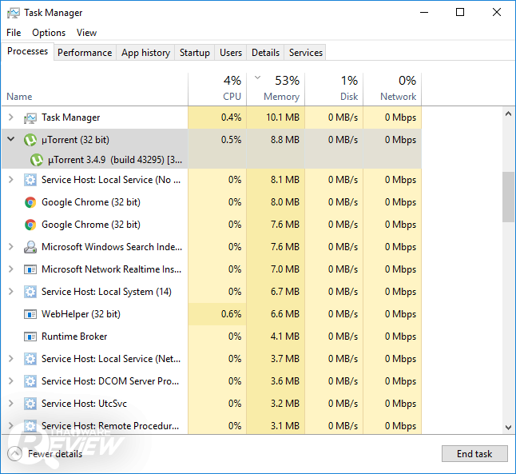Sort processes by Memory column
Viewport: 516px width, 474px height.
pos(276,89)
